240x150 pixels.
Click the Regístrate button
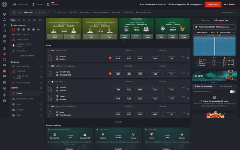(x=213, y=4)
